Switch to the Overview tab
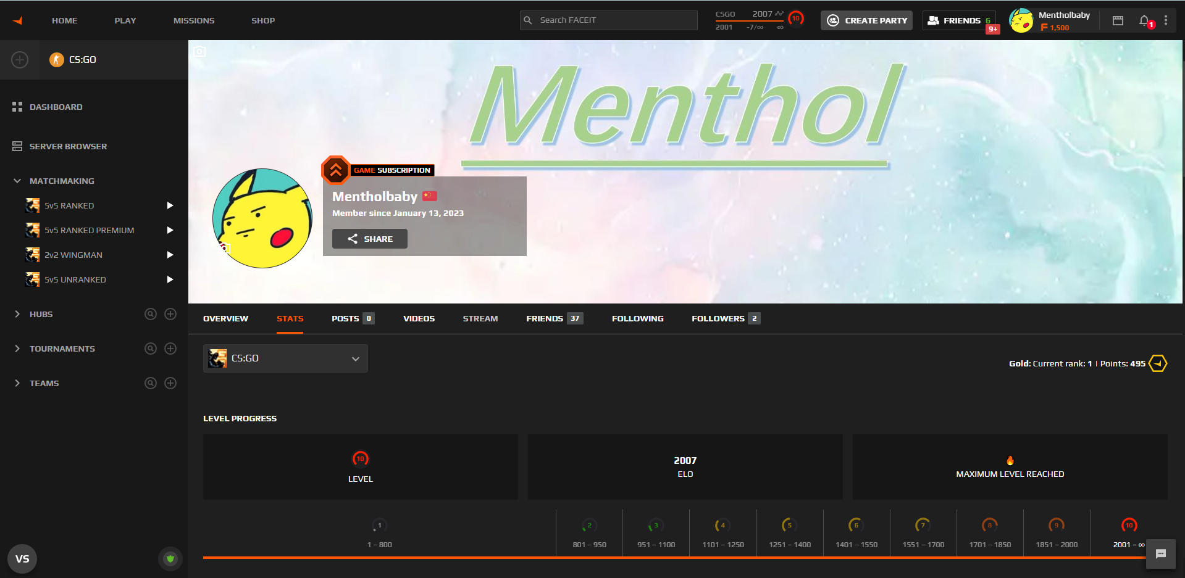The image size is (1185, 578). 225,318
